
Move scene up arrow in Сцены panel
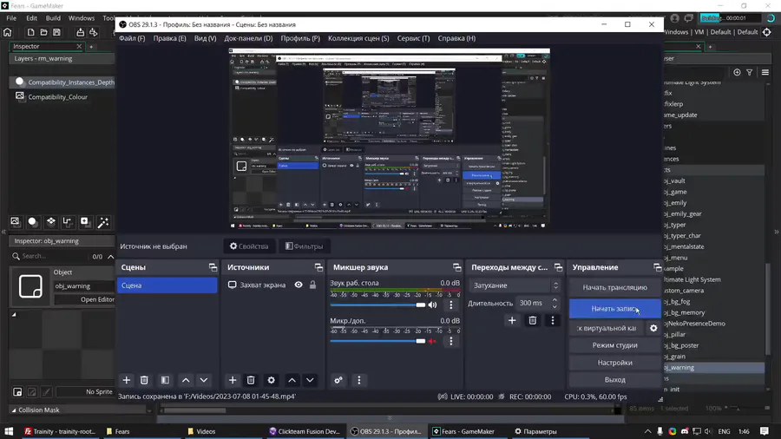coord(186,380)
